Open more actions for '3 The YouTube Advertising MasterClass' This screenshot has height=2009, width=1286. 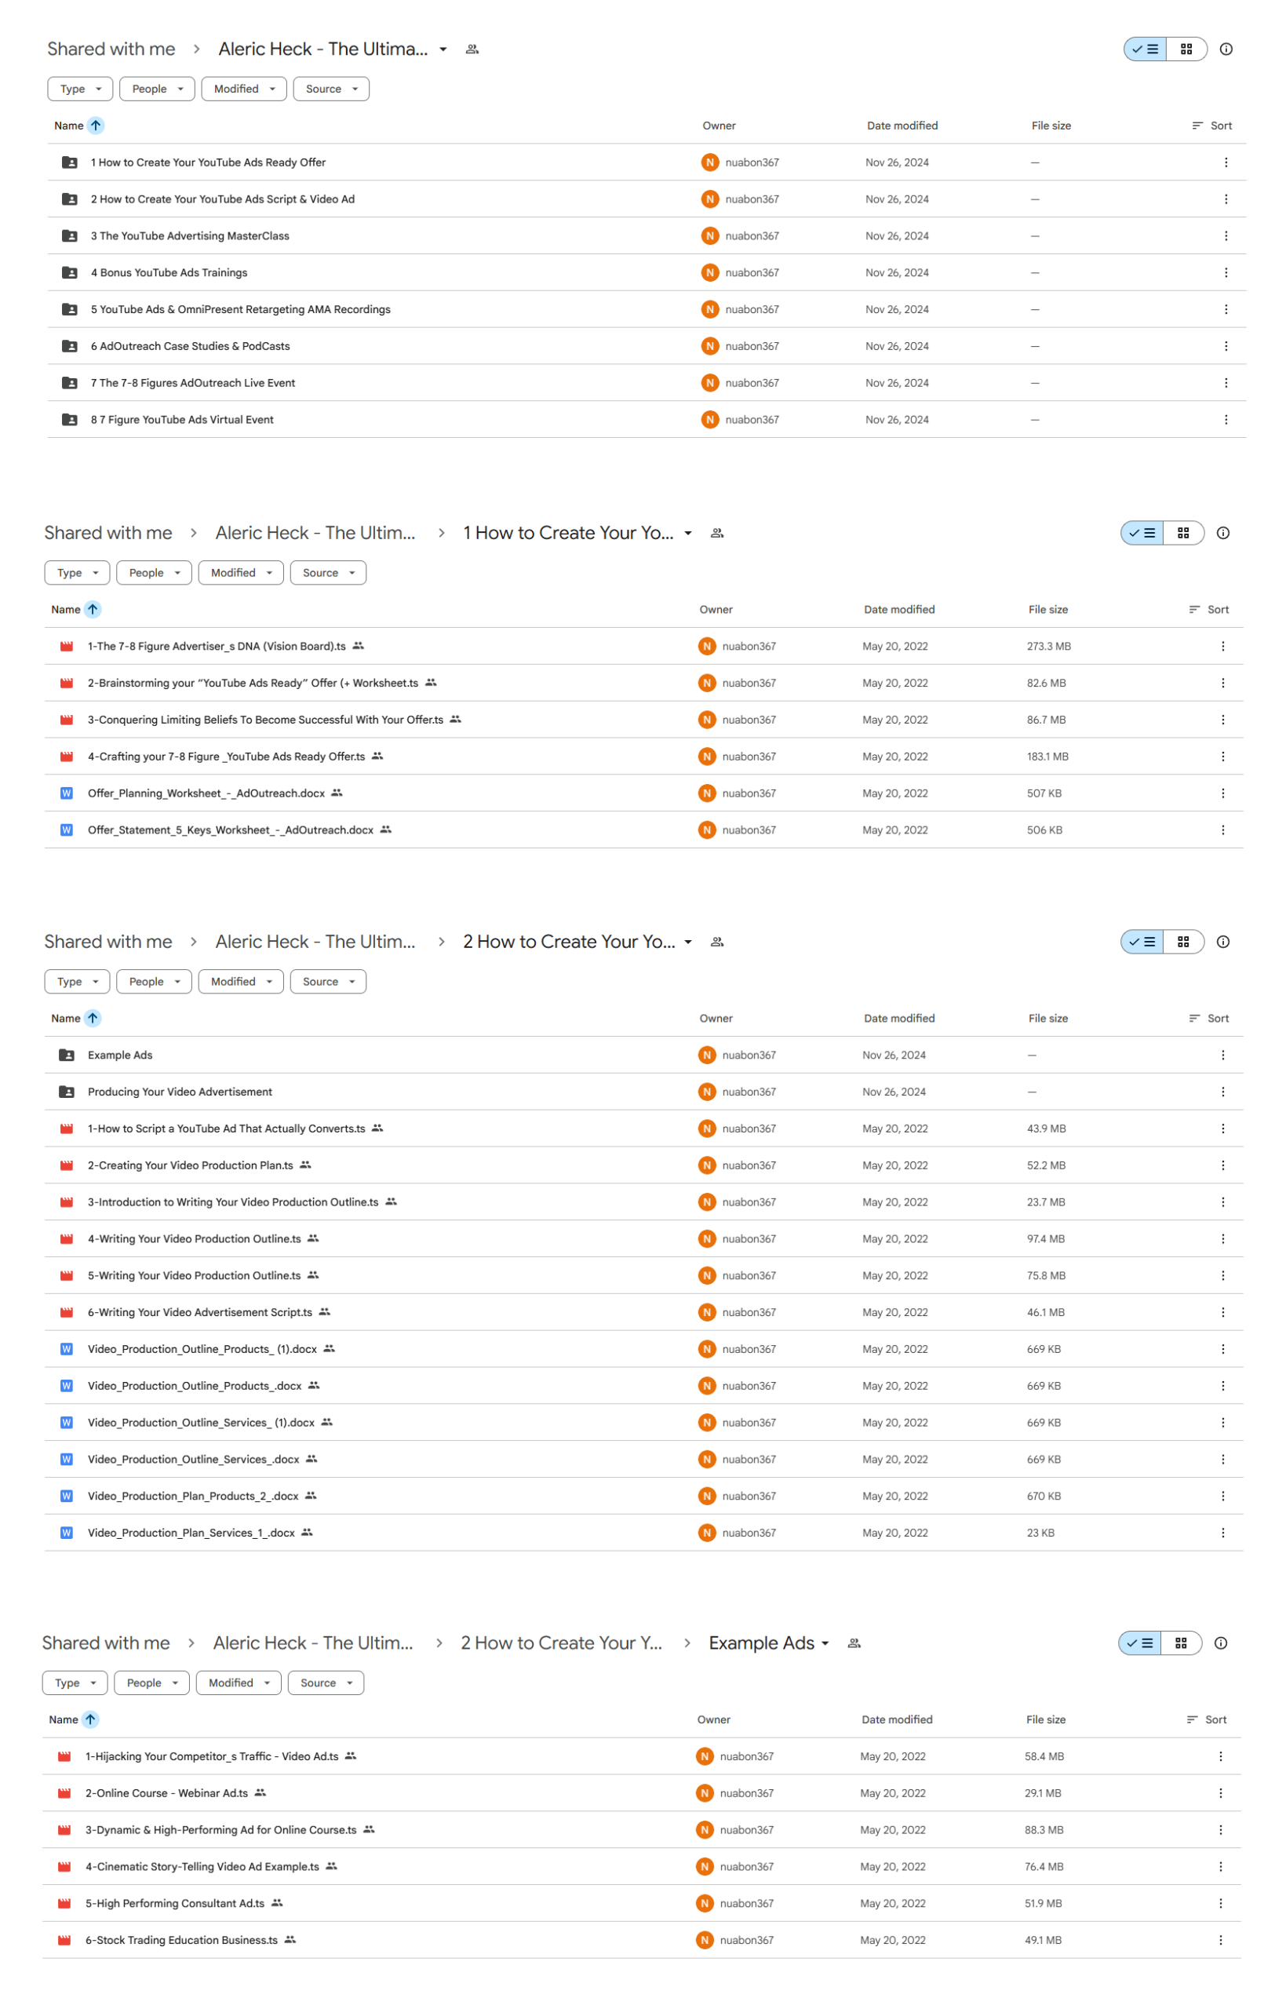(x=1225, y=235)
